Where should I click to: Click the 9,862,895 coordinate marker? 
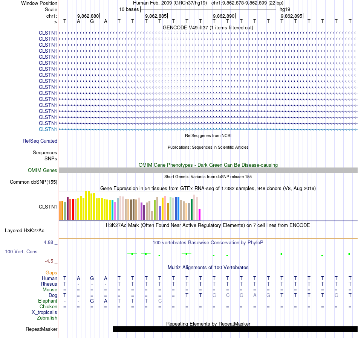pos(292,16)
